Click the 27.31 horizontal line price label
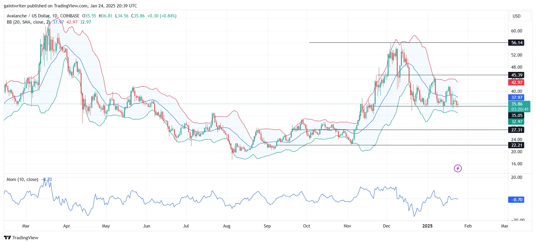 [x=516, y=130]
